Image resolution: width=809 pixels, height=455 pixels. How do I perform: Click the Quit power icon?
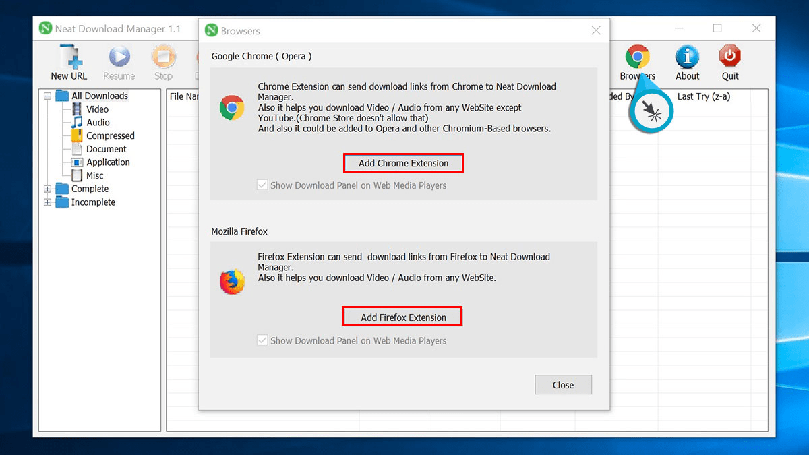coord(729,57)
